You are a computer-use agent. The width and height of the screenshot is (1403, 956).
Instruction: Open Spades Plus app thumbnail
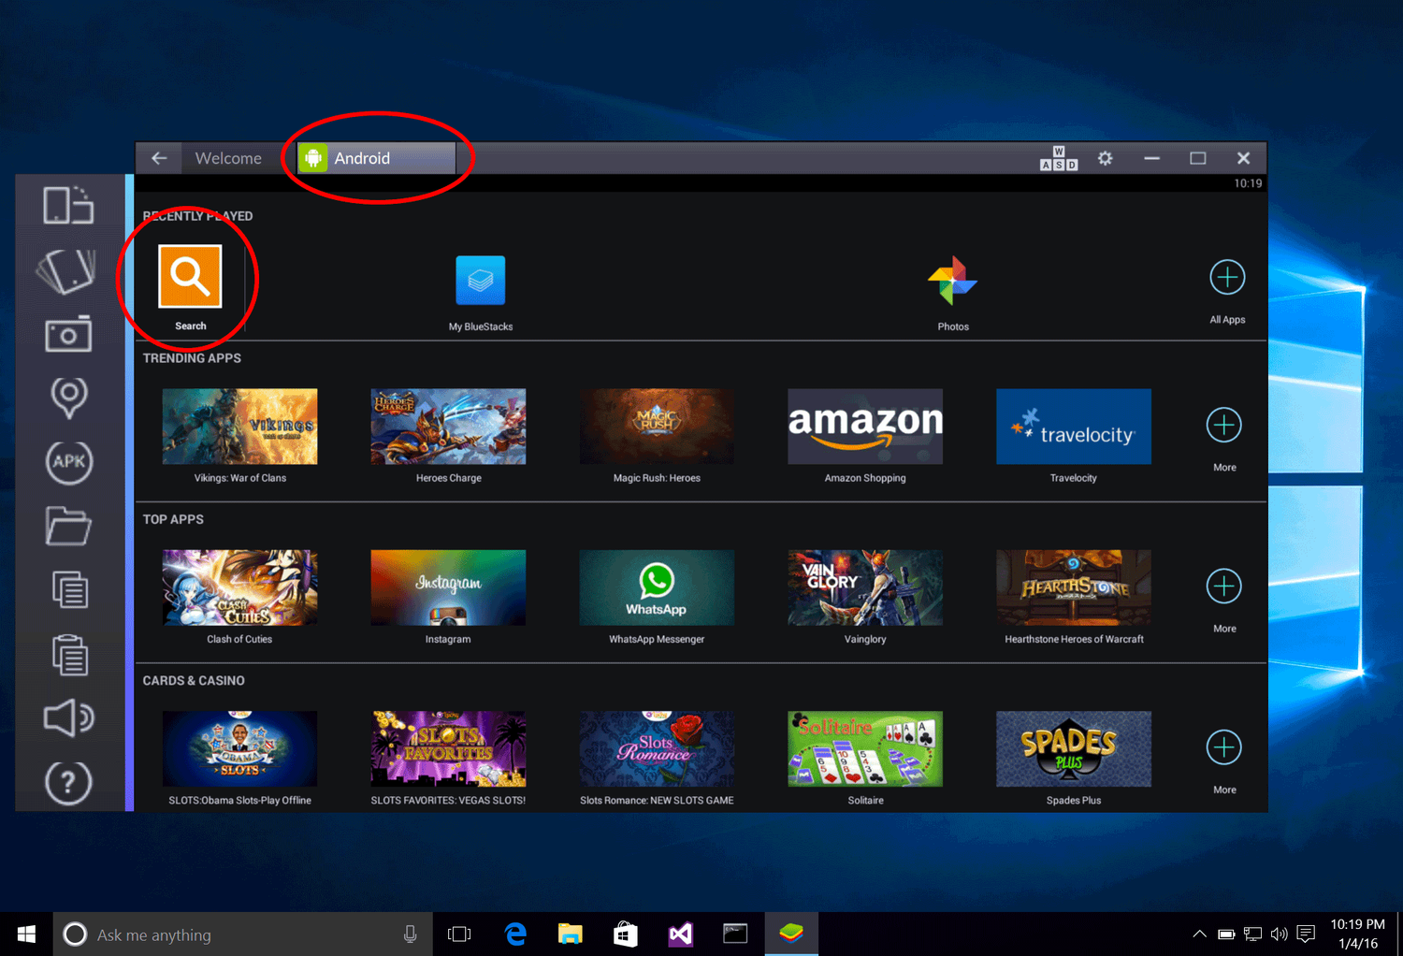(x=1074, y=748)
